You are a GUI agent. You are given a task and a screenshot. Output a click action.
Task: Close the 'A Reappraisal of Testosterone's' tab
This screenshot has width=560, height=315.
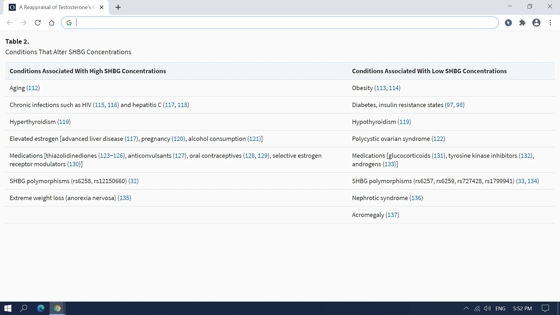coord(101,8)
